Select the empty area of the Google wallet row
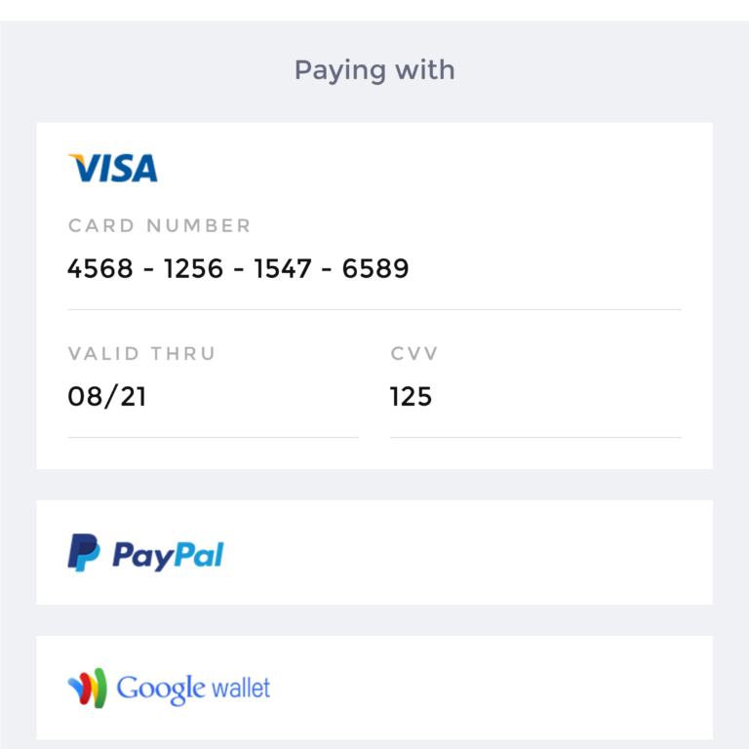 pos(488,688)
